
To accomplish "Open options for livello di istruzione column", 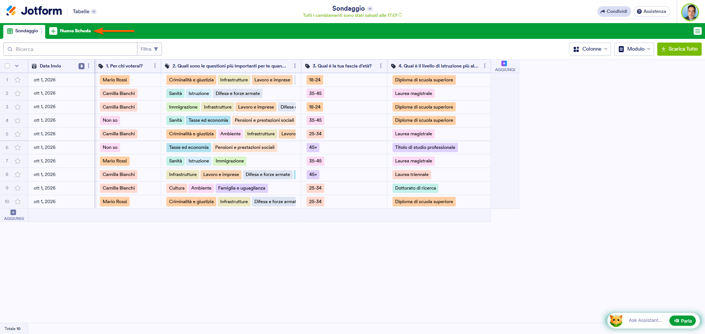I will [485, 66].
